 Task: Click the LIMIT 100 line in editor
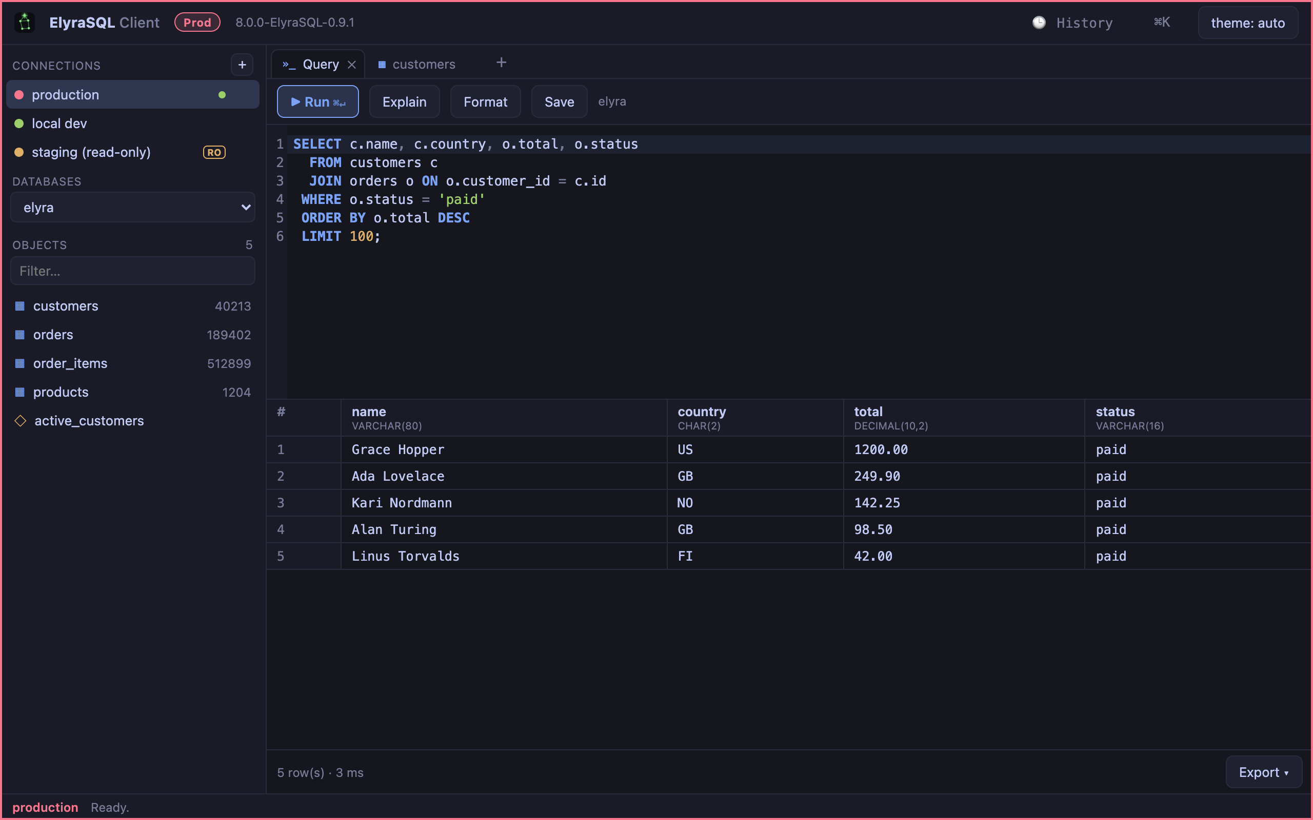pos(341,236)
